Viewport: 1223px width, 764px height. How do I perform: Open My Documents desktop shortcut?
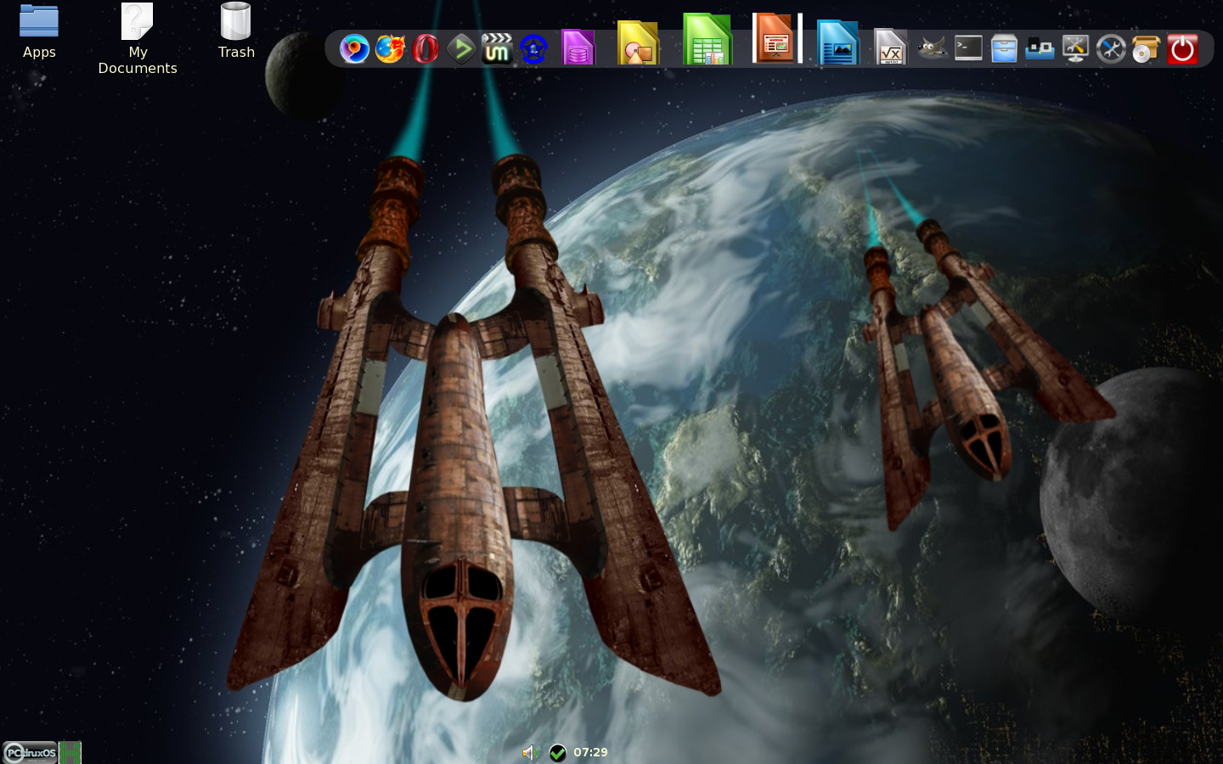pos(138,39)
